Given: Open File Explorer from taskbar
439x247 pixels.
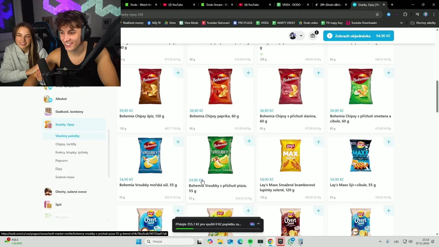Looking at the screenshot, I should [x=220, y=242].
